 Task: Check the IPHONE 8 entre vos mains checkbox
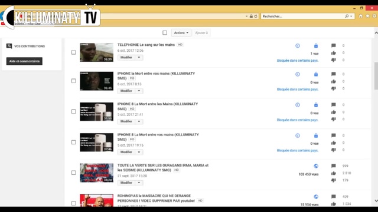click(x=73, y=143)
